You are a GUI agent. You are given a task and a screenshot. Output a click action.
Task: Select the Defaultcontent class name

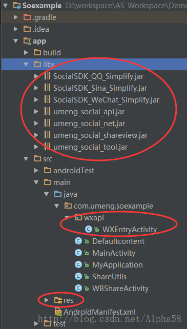click(118, 241)
